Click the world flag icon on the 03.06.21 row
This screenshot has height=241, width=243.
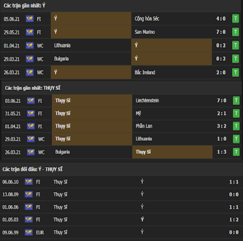pyautogui.click(x=31, y=100)
